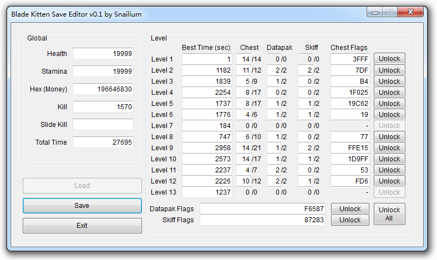Screen dimensions: 437x260
Task: Edit Level 4 best time 2254
Action: tap(207, 93)
